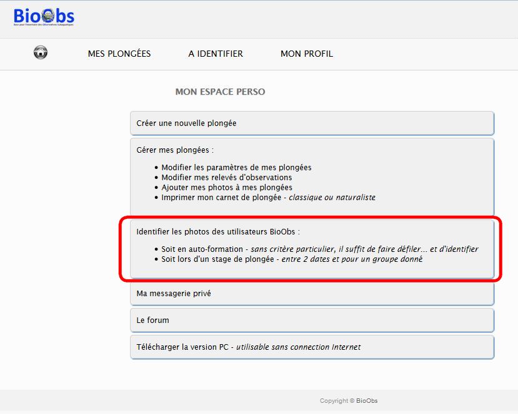The height and width of the screenshot is (414, 518).
Task: Choose Soit en auto-formation option
Action: point(202,249)
